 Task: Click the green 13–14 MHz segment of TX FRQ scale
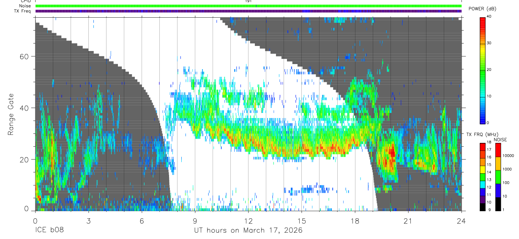click(483, 177)
